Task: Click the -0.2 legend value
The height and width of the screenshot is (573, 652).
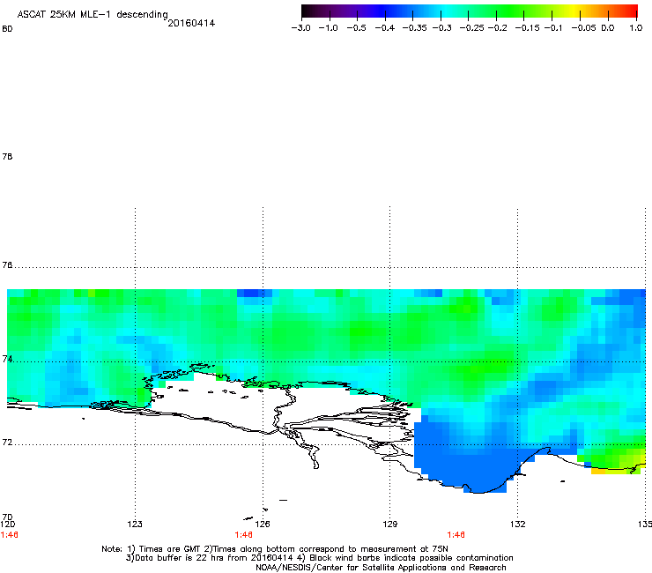Action: tap(497, 28)
